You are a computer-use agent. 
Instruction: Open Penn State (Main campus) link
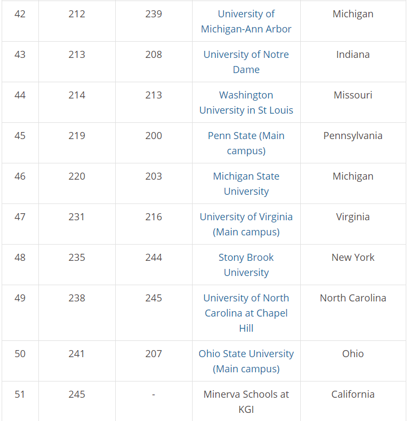(x=246, y=143)
